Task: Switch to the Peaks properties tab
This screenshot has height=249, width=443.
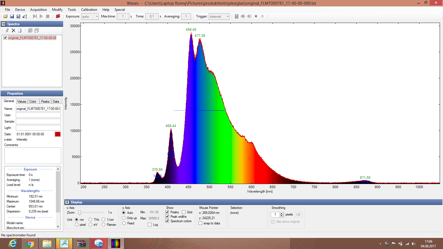Action: coord(45,102)
